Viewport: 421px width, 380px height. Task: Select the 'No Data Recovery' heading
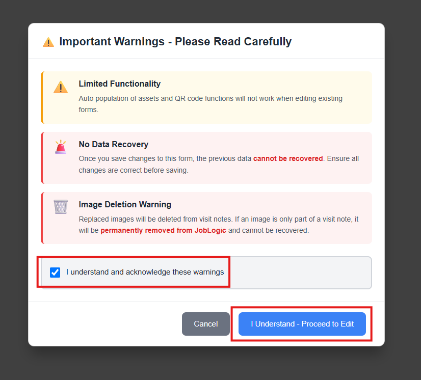pos(113,144)
